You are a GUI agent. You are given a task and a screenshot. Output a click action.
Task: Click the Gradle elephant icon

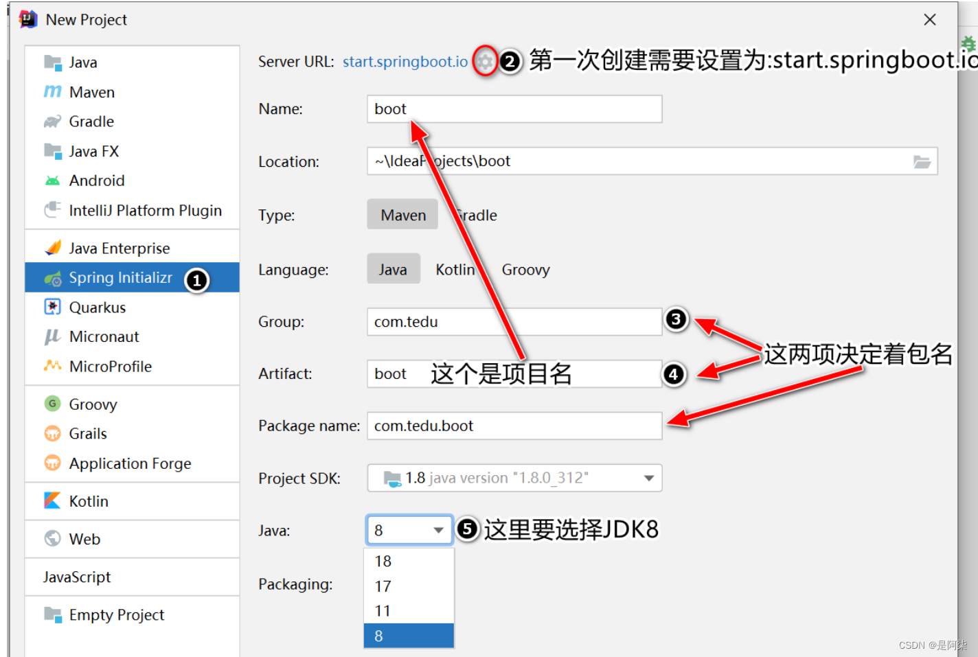coord(53,122)
